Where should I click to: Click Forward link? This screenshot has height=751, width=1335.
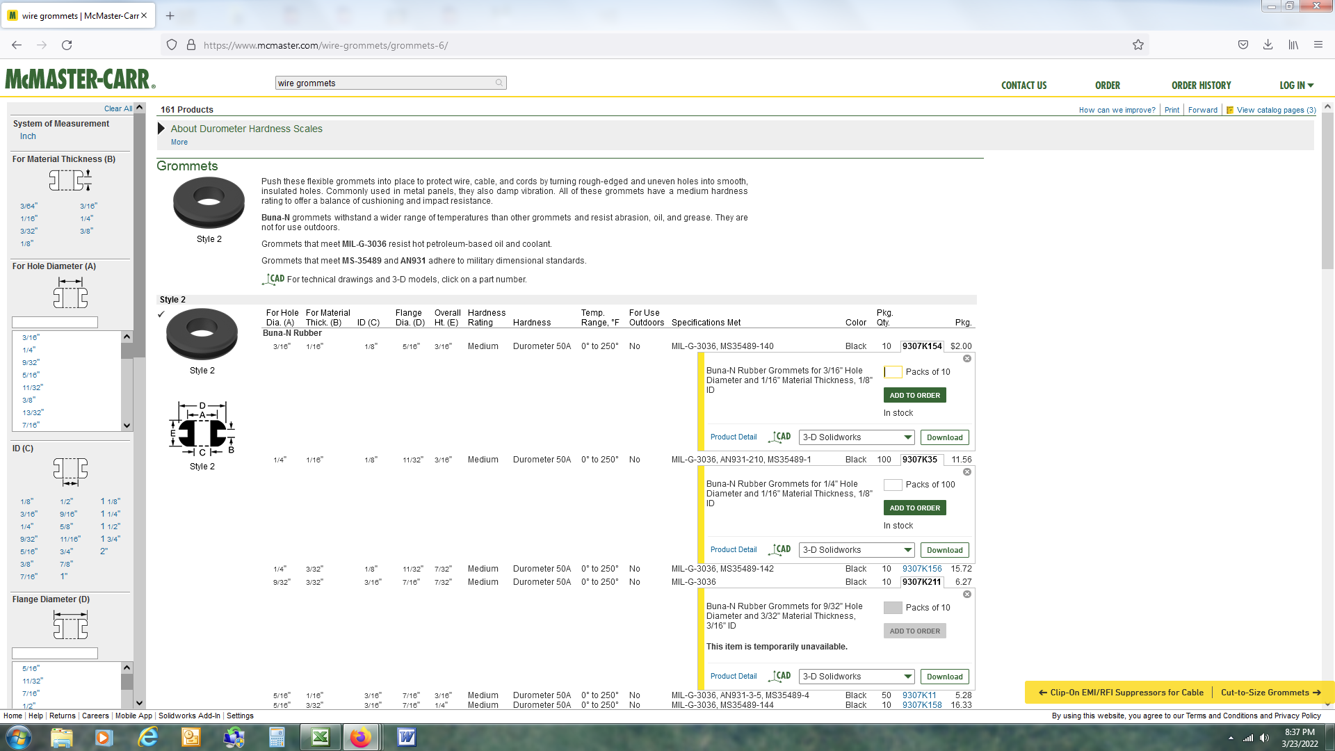pyautogui.click(x=1202, y=110)
